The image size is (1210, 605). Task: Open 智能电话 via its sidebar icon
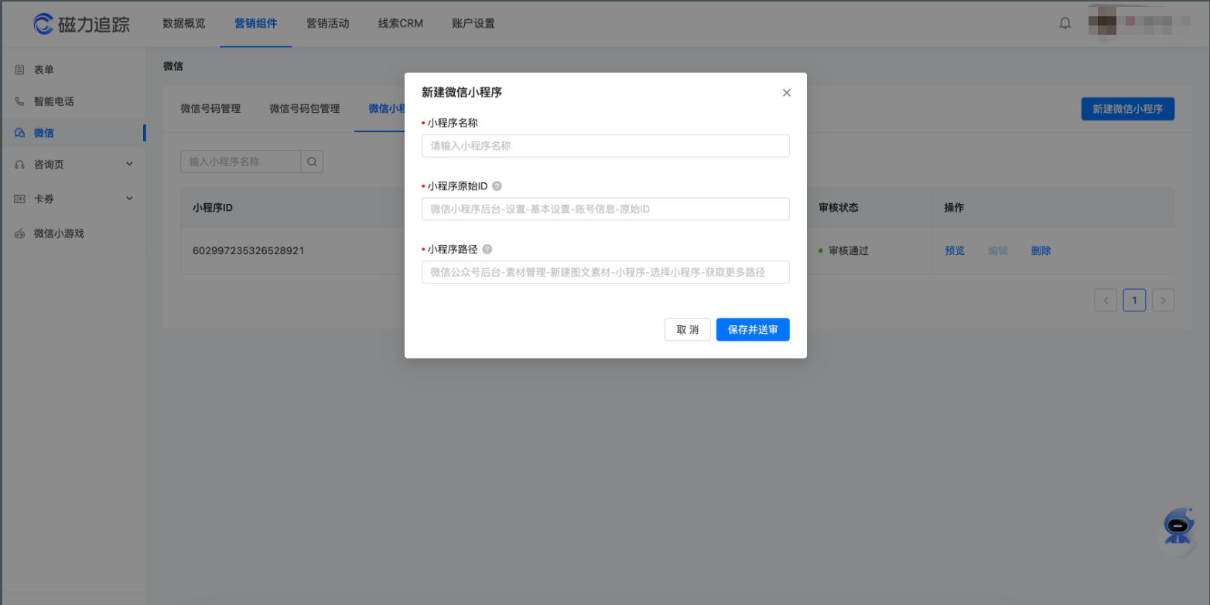coord(19,100)
